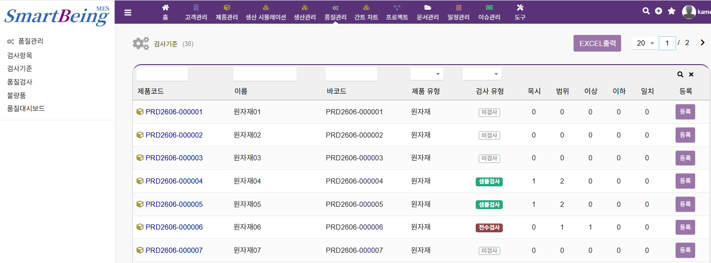The height and width of the screenshot is (263, 711).
Task: Open the 홈 home icon
Action: pyautogui.click(x=165, y=8)
